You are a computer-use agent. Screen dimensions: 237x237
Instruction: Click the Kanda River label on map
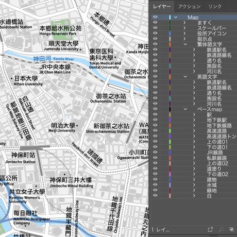(x=63, y=59)
